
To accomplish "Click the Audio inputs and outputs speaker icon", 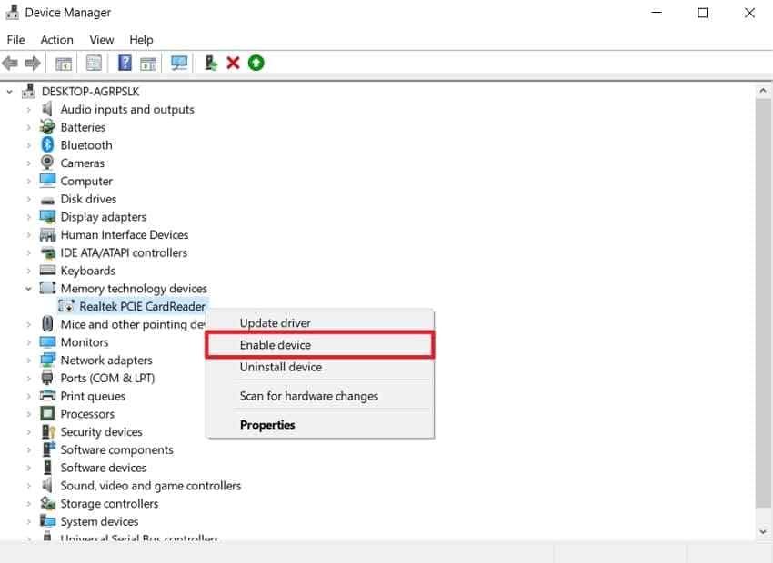I will 47,109.
